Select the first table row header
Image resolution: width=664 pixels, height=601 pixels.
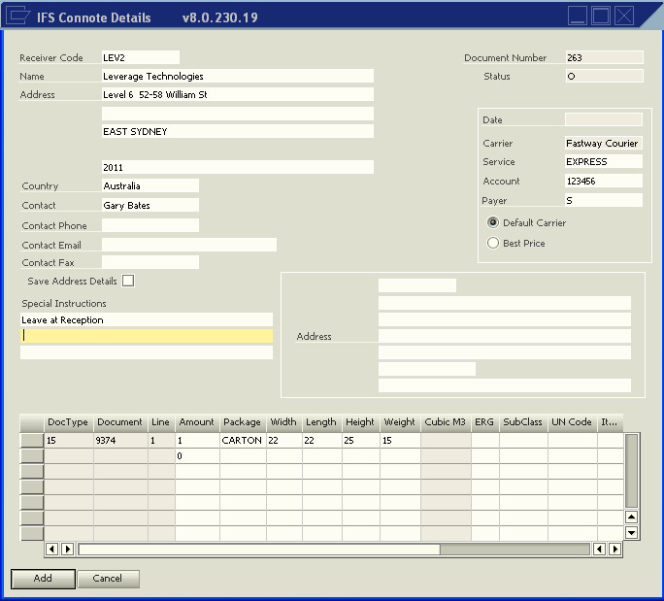tap(32, 440)
